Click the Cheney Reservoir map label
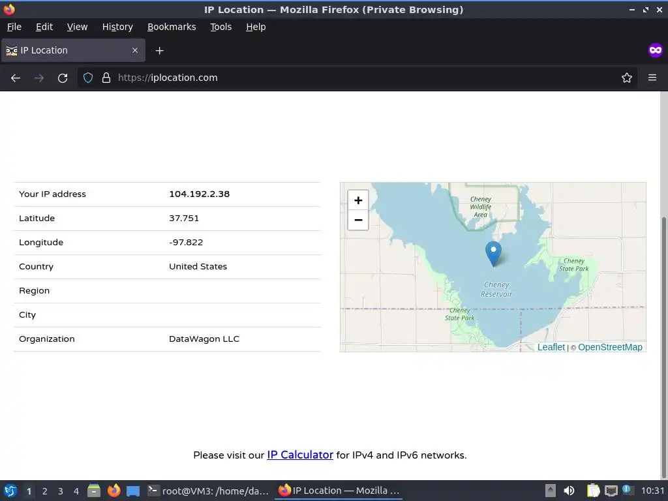 pyautogui.click(x=496, y=289)
